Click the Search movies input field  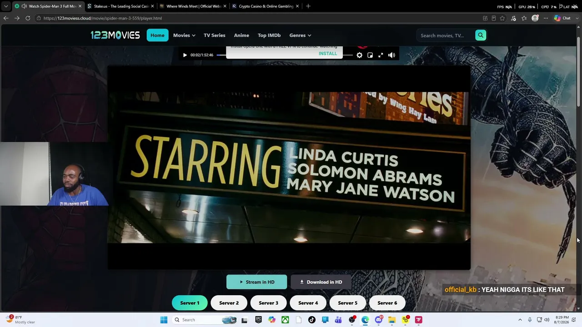[x=446, y=35]
